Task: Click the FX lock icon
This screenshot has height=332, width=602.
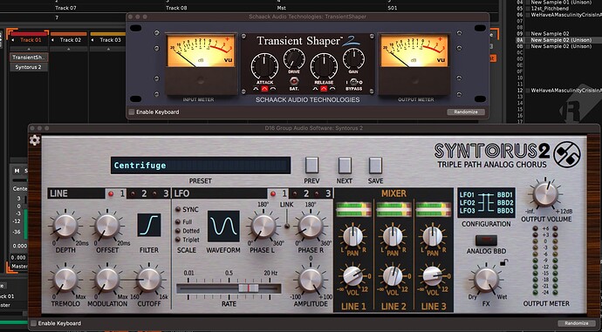Action: click(503, 262)
